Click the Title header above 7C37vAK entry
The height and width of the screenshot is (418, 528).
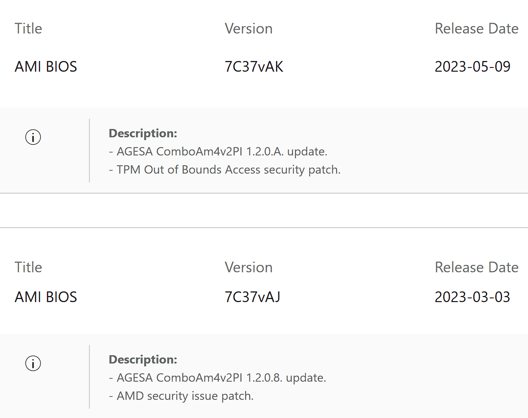point(28,29)
